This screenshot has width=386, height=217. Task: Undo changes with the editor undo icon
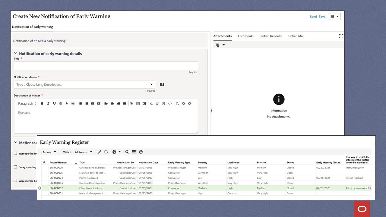coord(183,103)
